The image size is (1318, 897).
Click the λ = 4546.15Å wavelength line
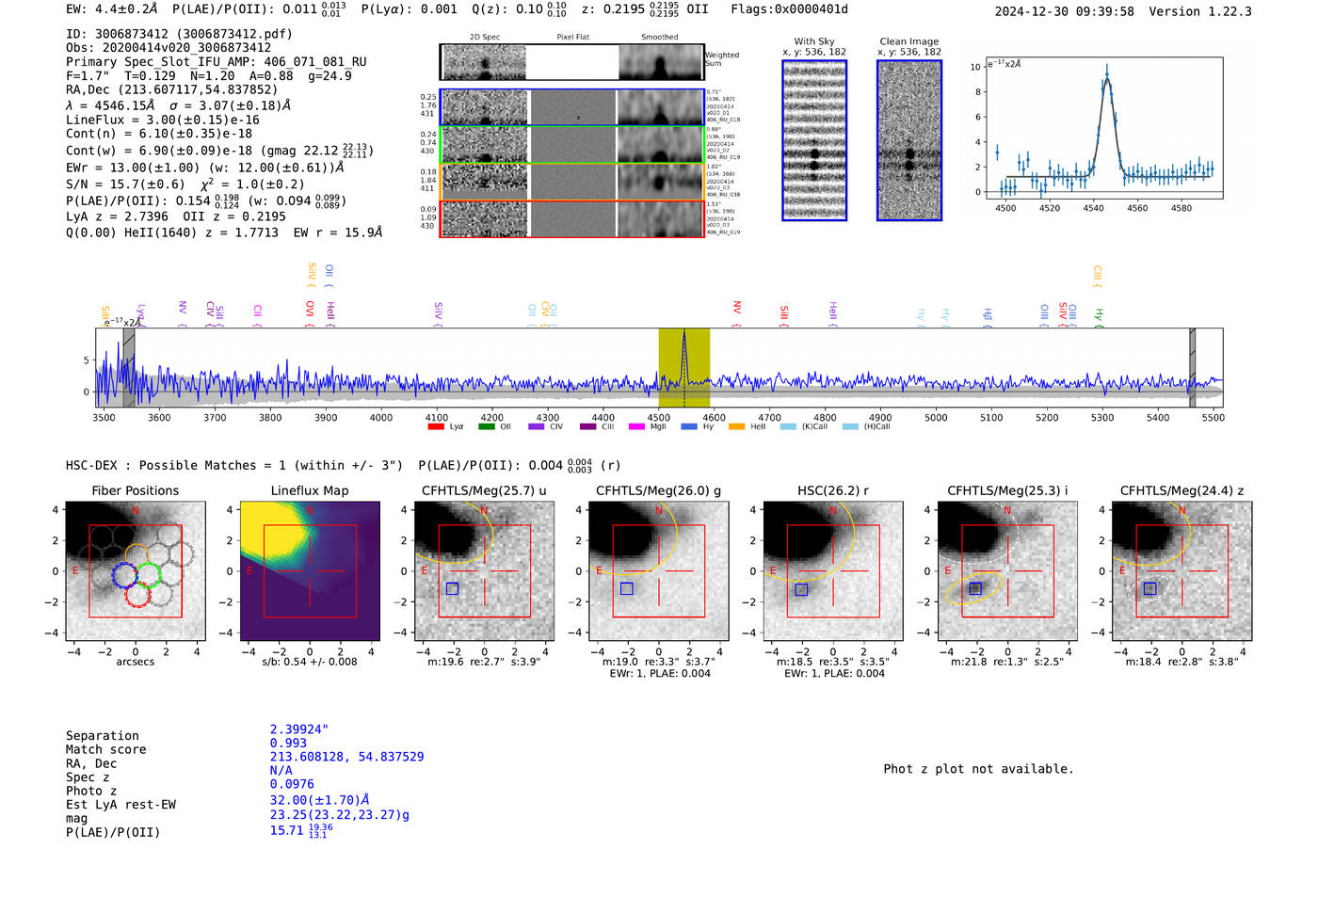coord(179,105)
